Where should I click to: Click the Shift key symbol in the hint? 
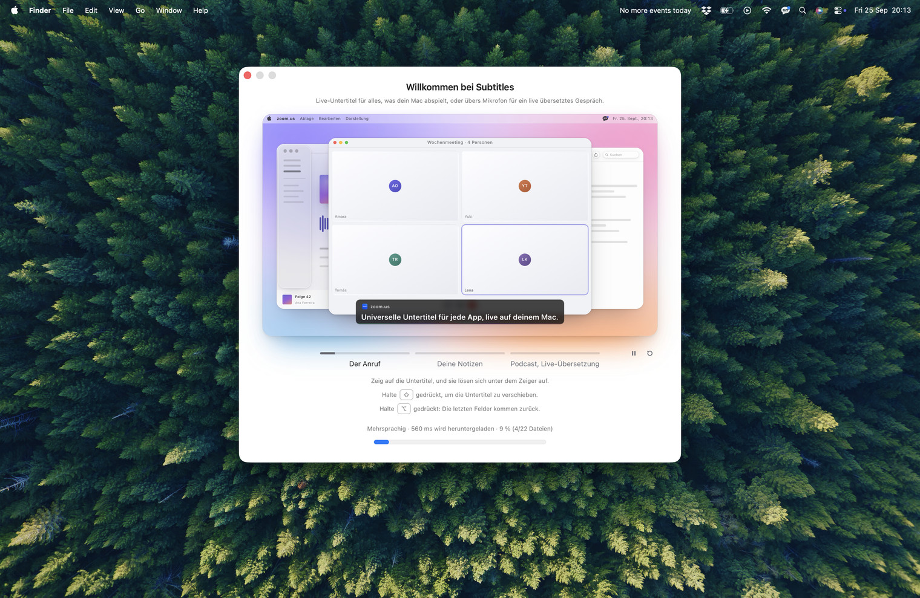coord(406,395)
